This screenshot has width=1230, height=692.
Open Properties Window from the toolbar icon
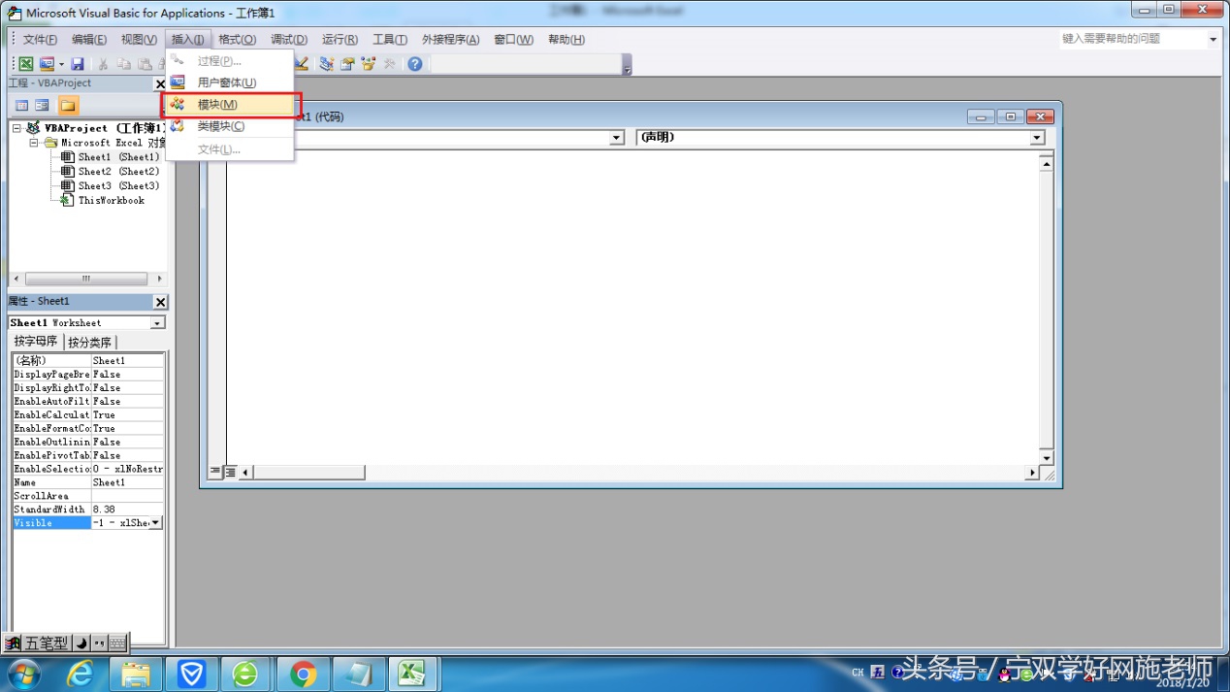(347, 64)
